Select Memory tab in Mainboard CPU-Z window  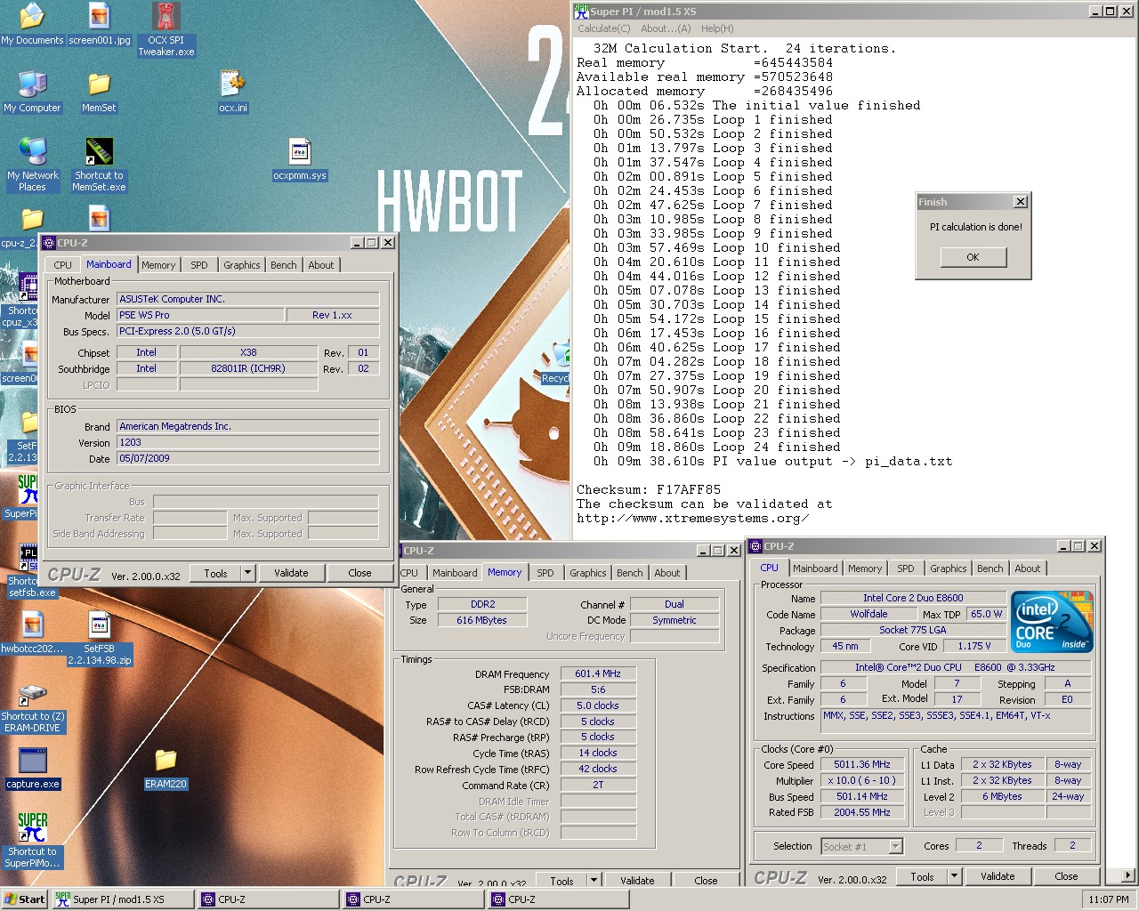click(158, 265)
